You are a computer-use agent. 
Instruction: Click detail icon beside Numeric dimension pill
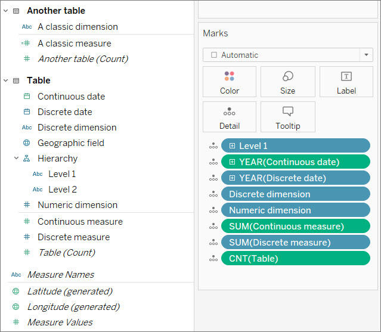pos(213,210)
